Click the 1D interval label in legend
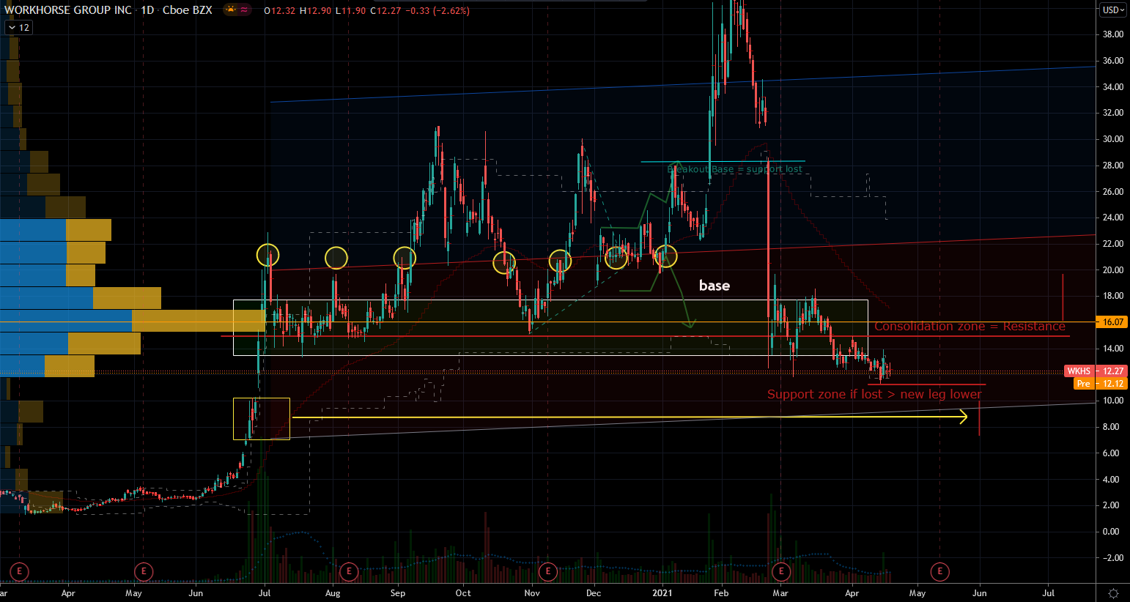 pyautogui.click(x=147, y=10)
